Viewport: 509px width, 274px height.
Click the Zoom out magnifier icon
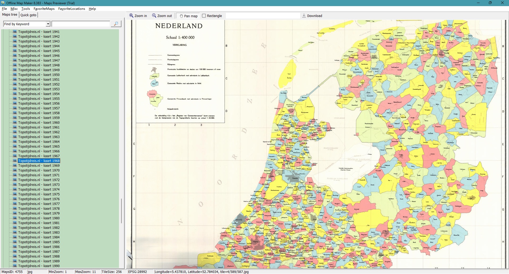click(154, 16)
